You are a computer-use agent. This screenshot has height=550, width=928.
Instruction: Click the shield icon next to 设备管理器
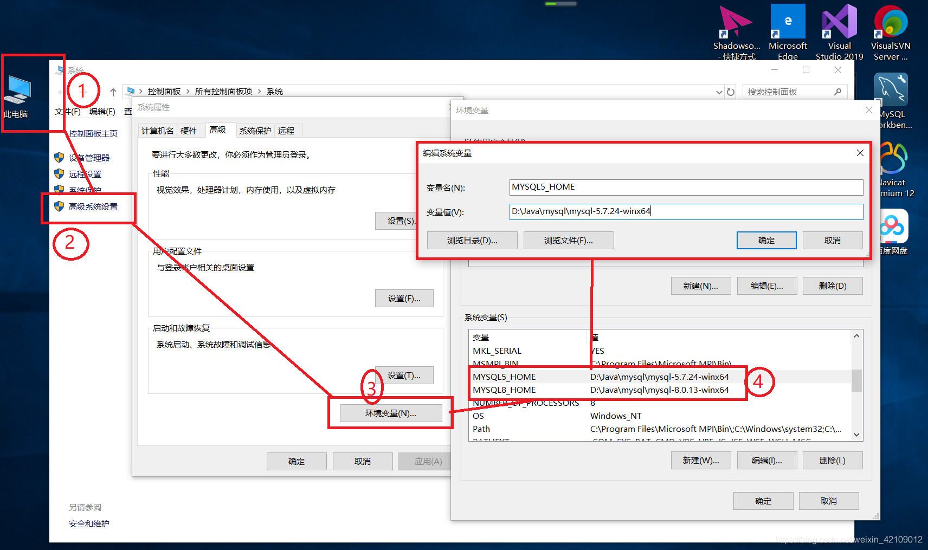(59, 158)
